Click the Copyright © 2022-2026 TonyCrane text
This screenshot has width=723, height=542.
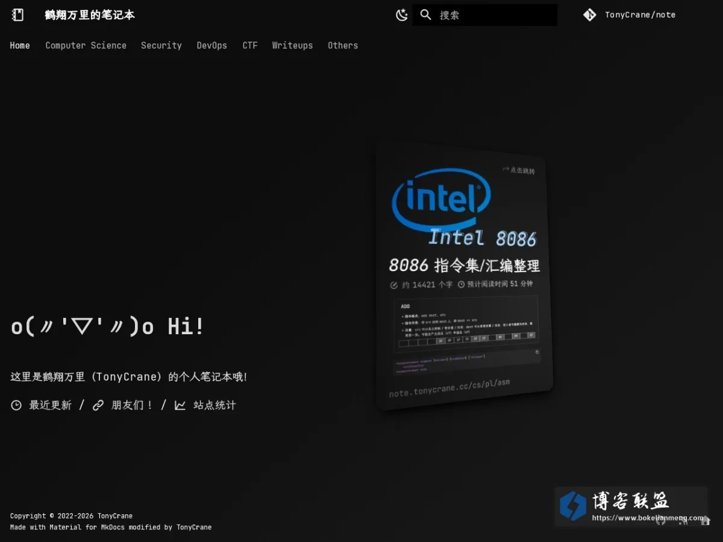coord(71,516)
